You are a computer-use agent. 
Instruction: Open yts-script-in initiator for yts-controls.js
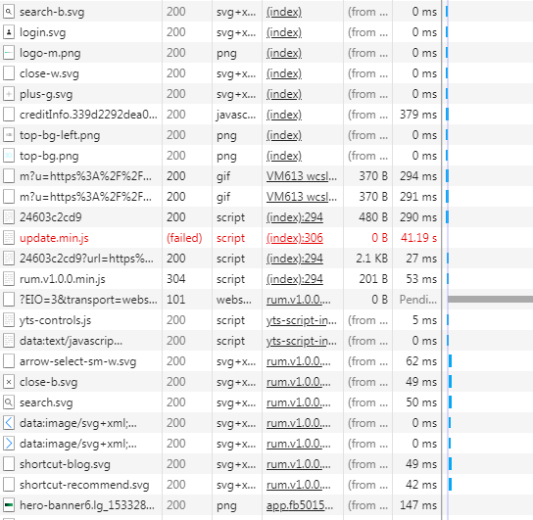301,320
